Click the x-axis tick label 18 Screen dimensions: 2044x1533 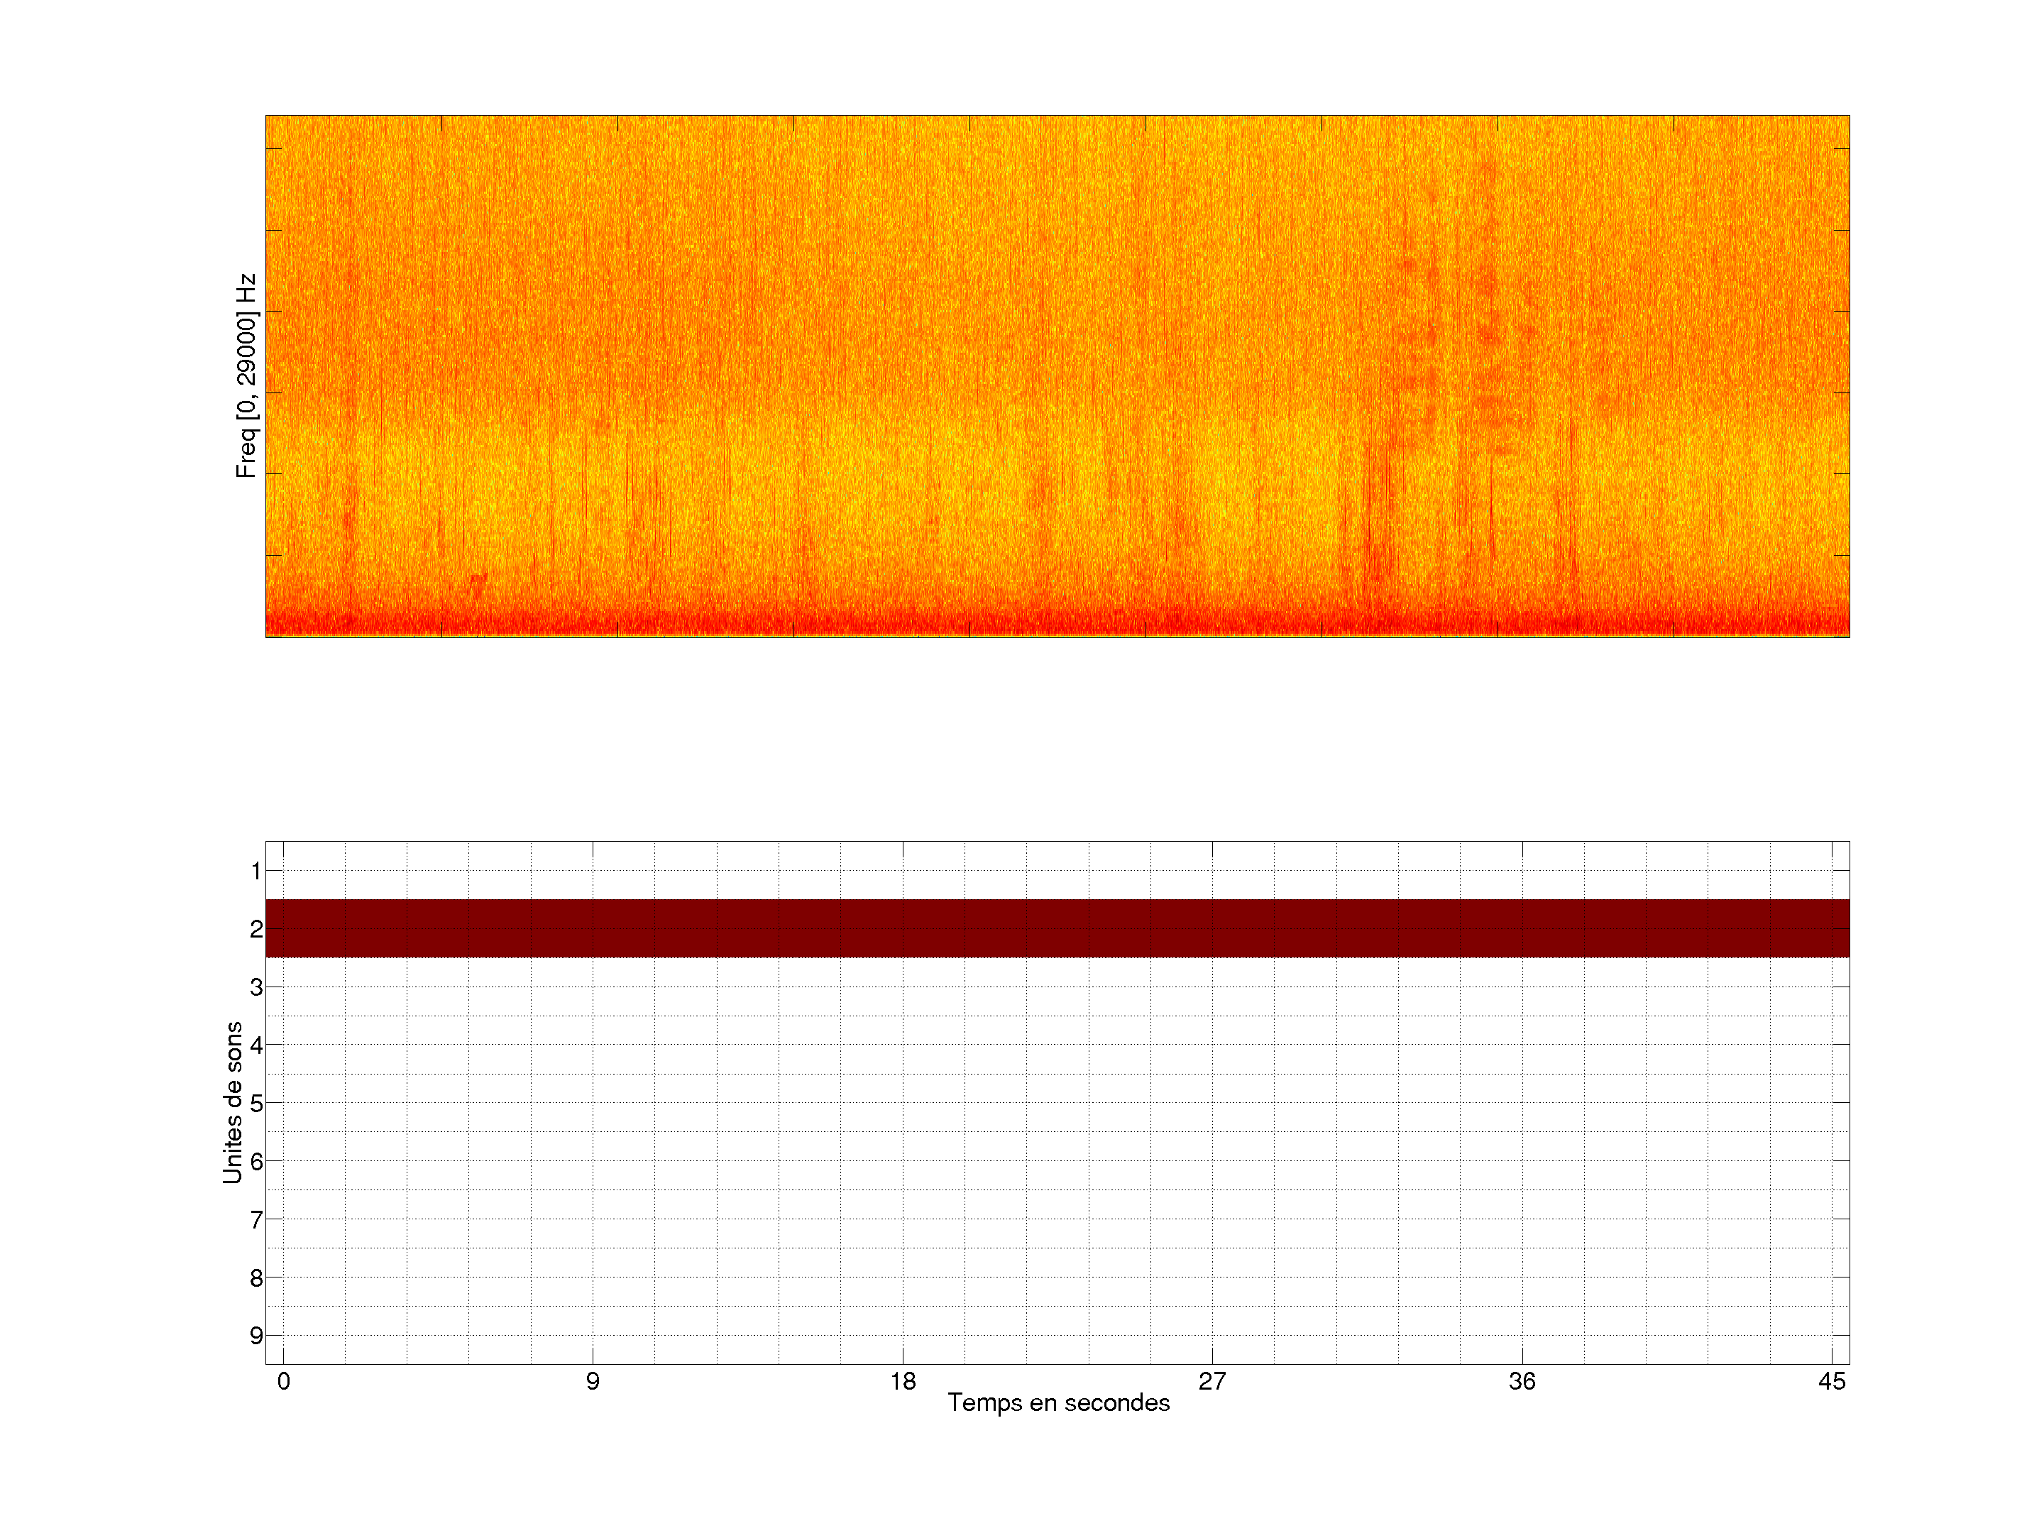[x=902, y=1381]
